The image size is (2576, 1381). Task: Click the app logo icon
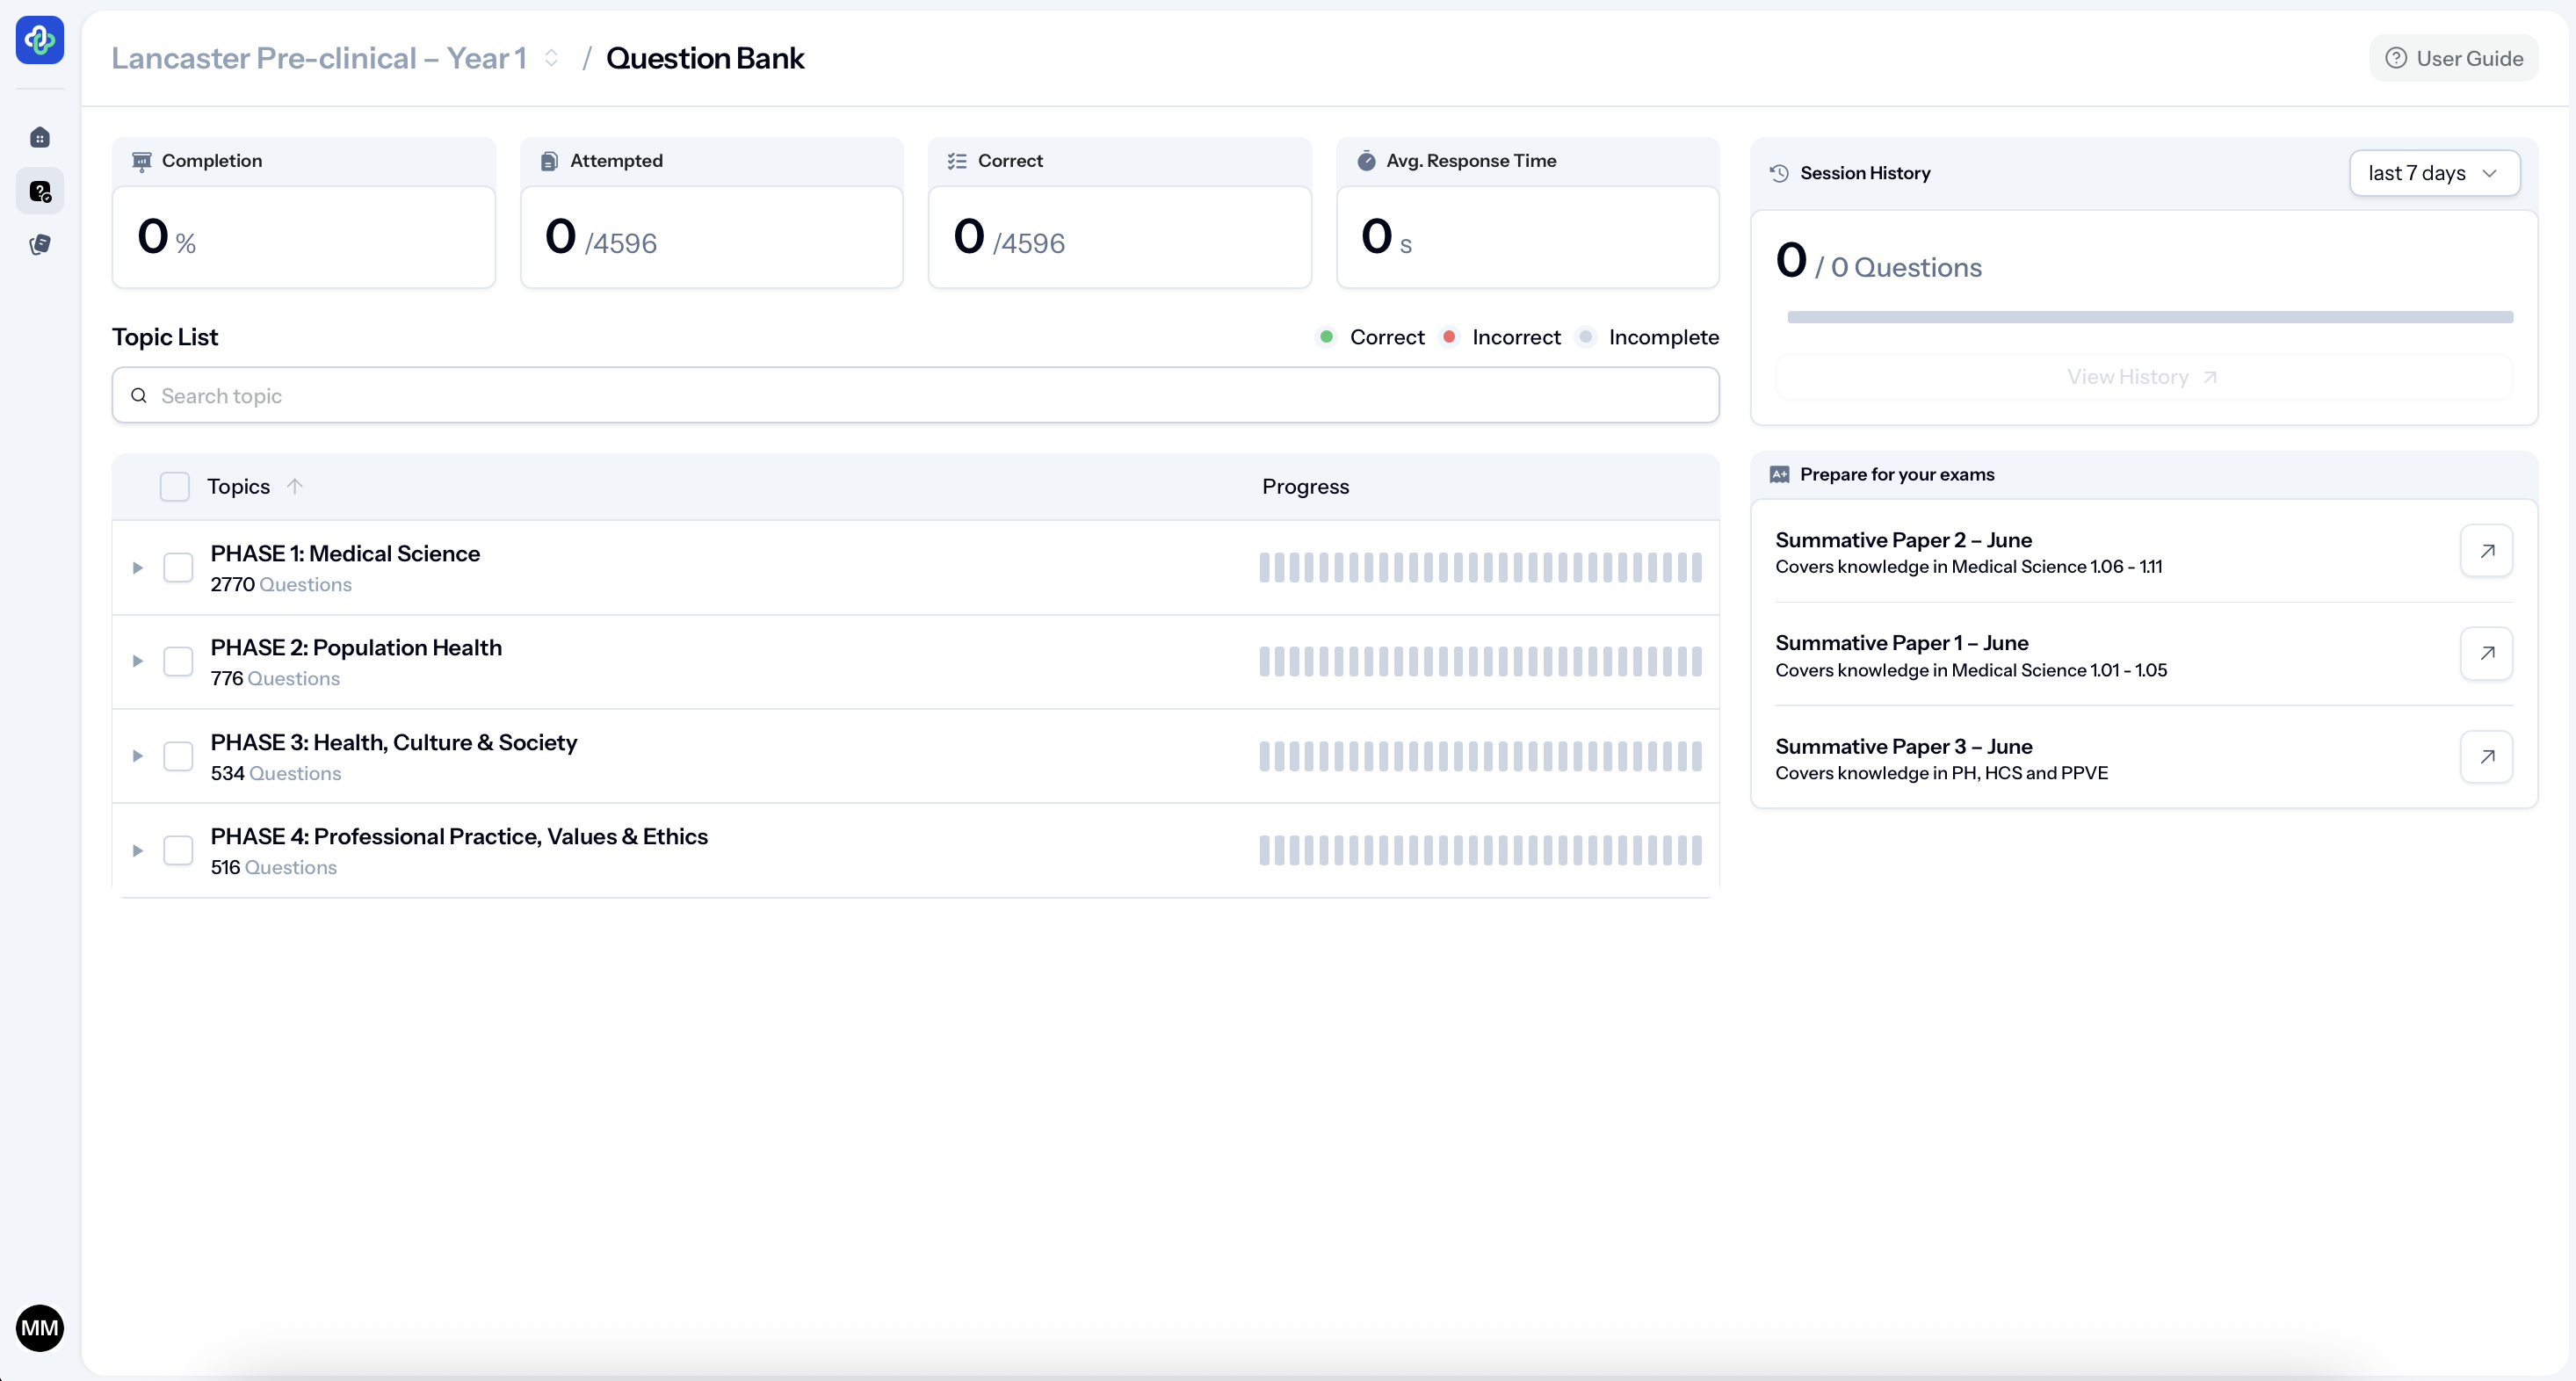(x=40, y=40)
